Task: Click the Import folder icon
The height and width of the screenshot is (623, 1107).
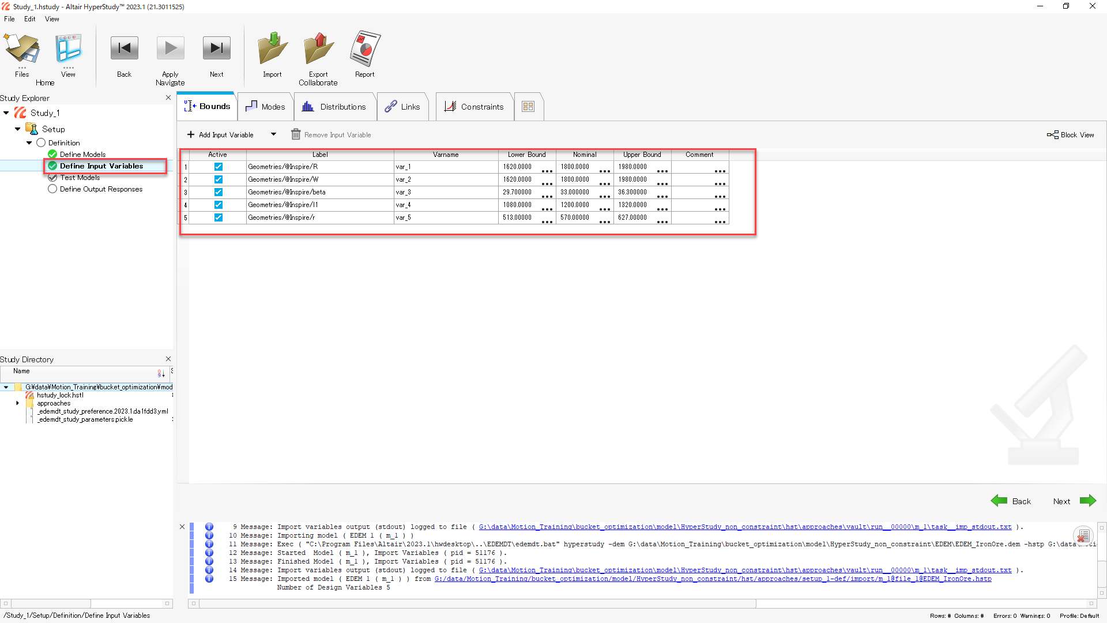Action: coord(272,48)
